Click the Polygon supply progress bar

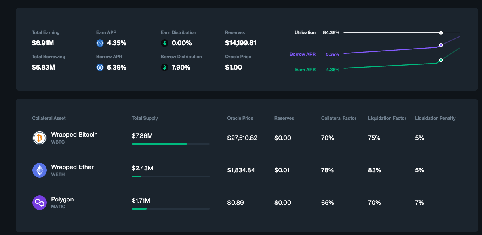tap(170, 209)
